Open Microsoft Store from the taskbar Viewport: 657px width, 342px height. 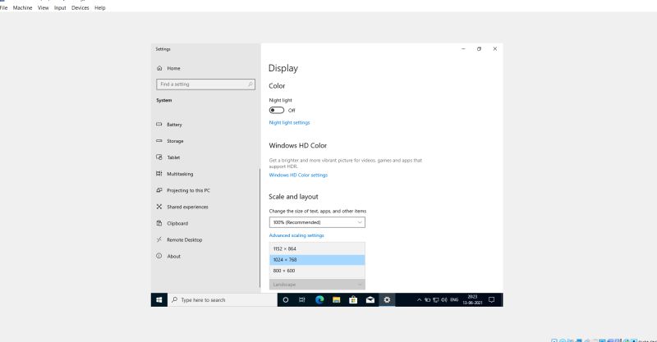point(353,299)
